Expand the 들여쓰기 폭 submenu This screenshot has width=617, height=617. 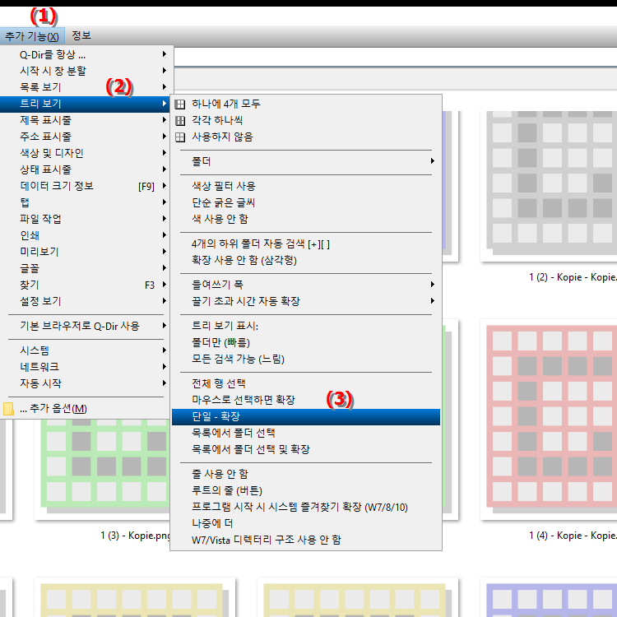[x=306, y=285]
